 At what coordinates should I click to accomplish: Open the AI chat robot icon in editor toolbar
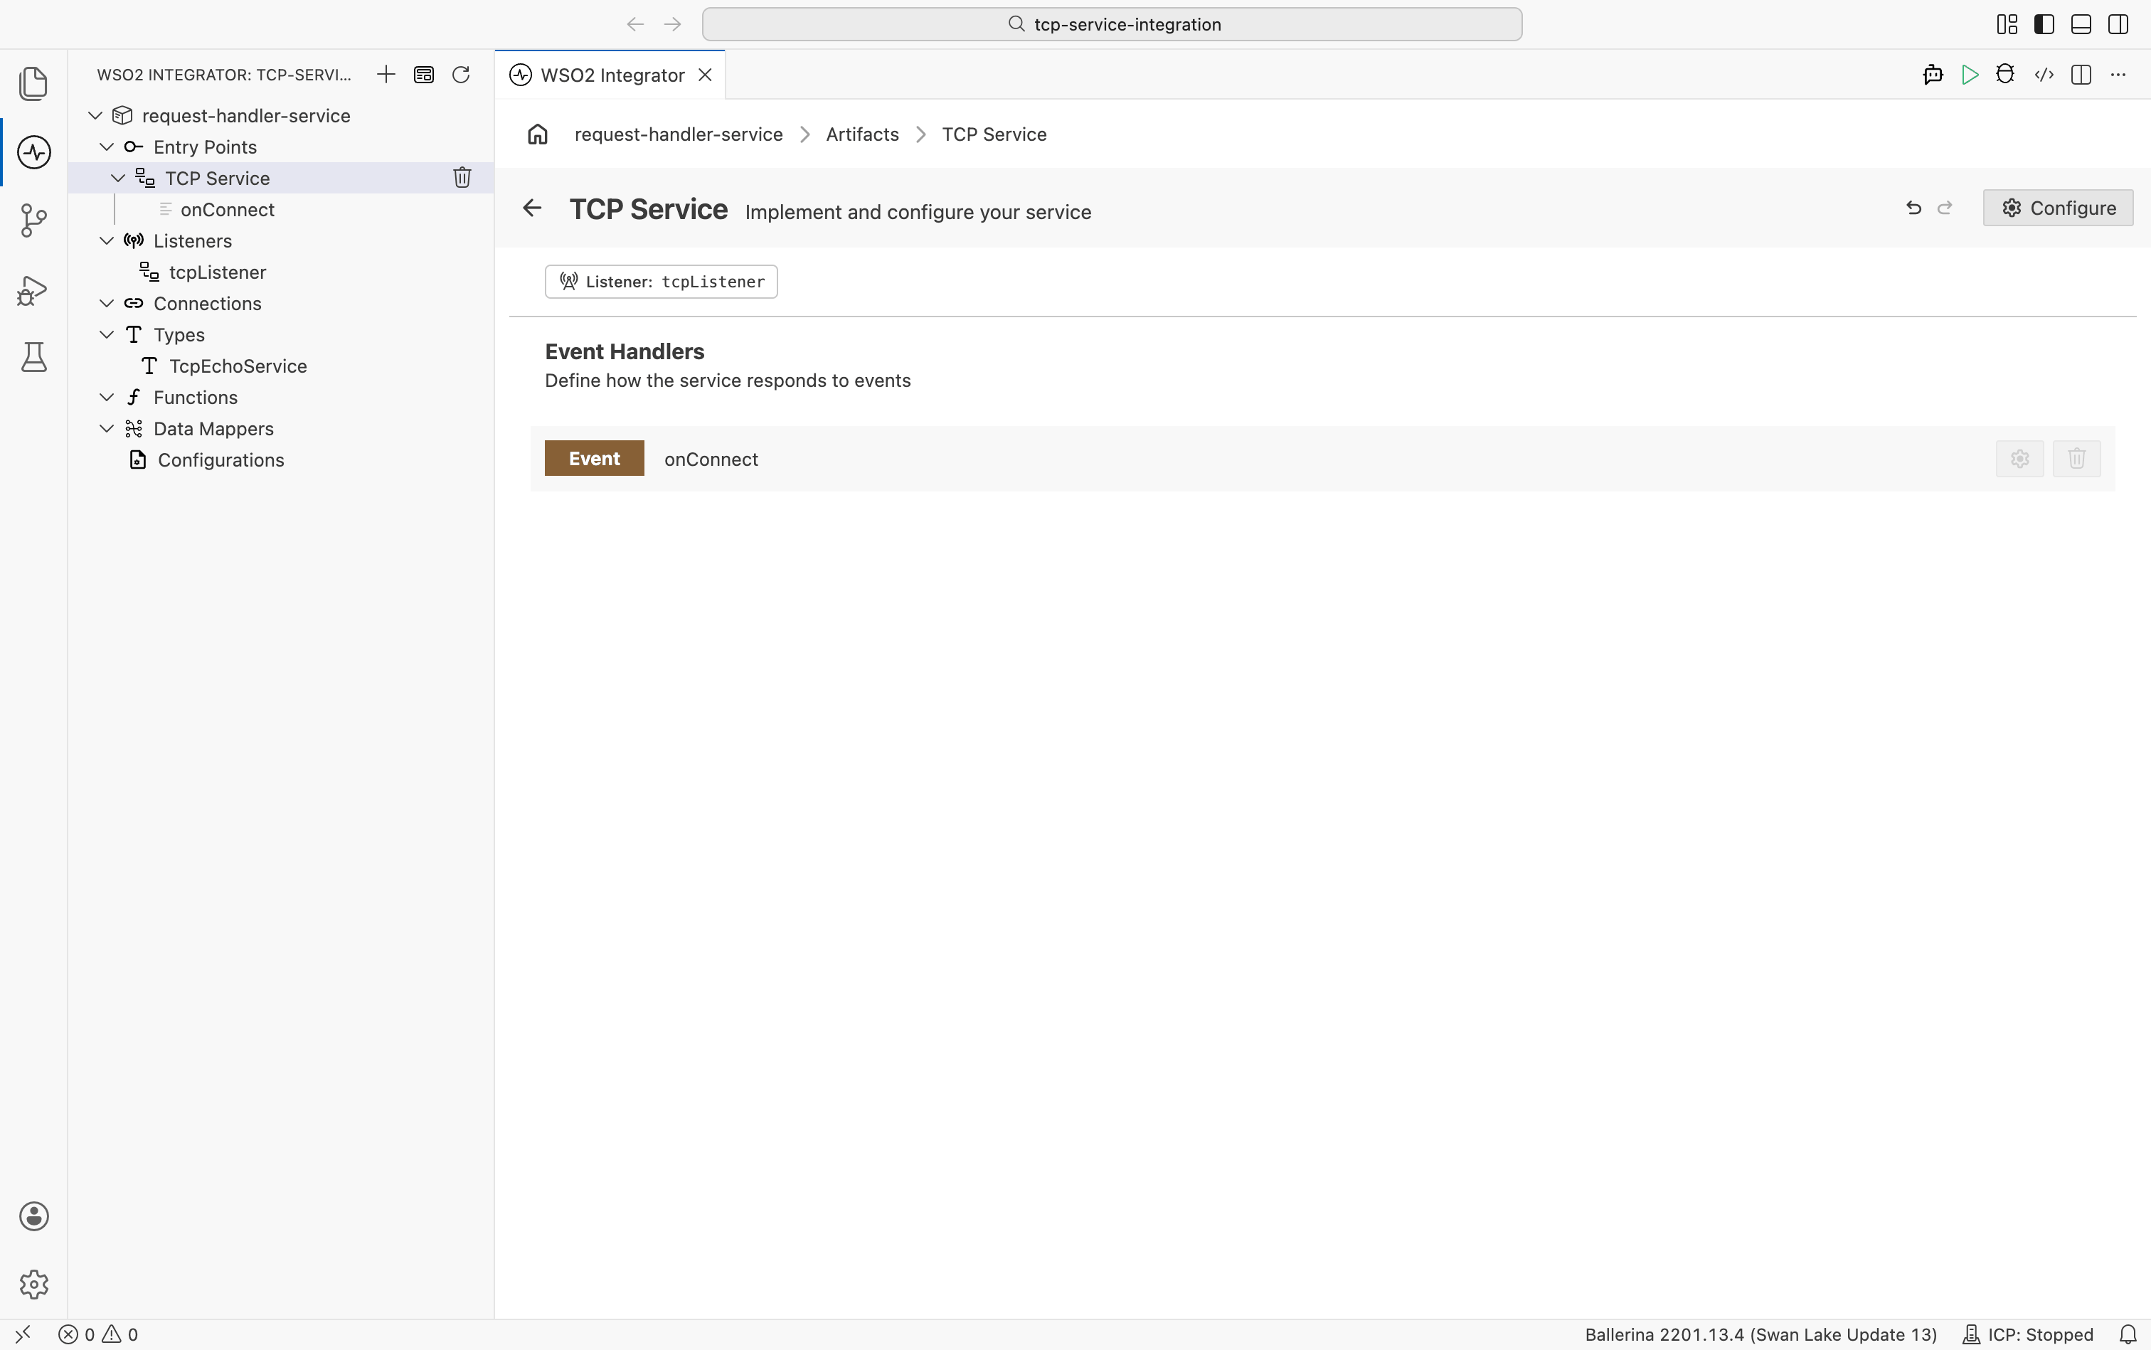1933,74
